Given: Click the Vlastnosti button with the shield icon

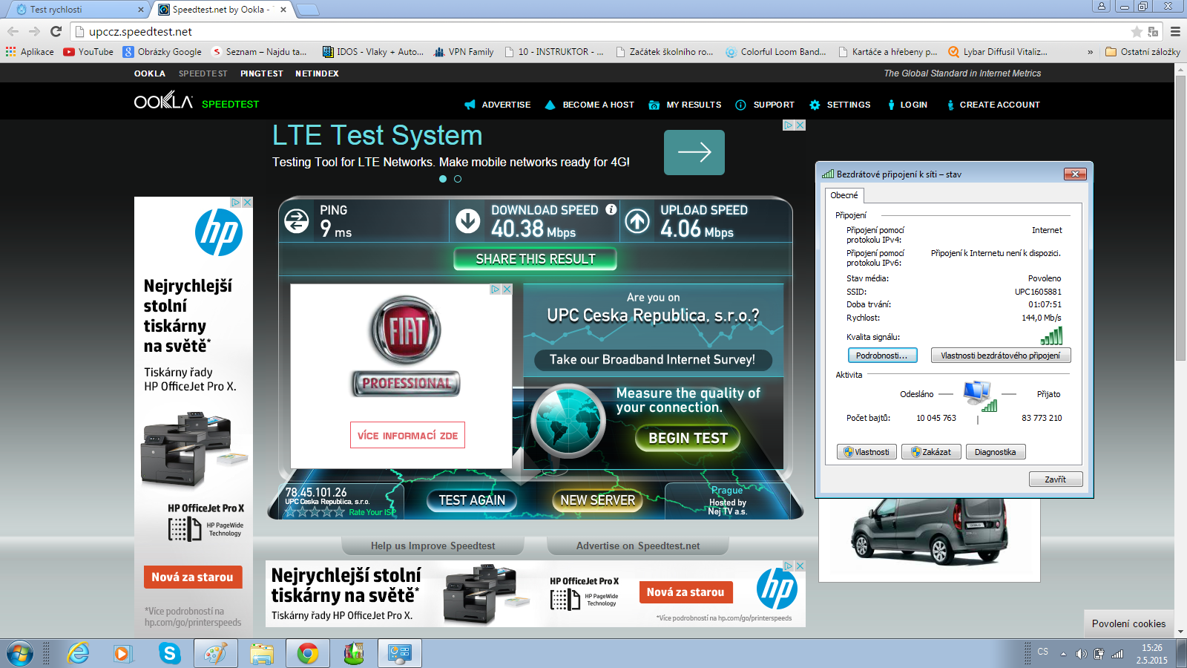Looking at the screenshot, I should [867, 452].
